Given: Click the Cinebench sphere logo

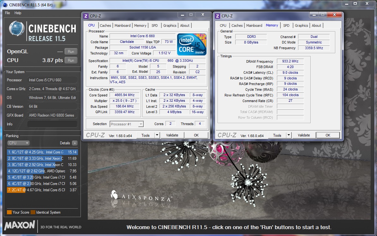Looking at the screenshot, I should coord(17,28).
